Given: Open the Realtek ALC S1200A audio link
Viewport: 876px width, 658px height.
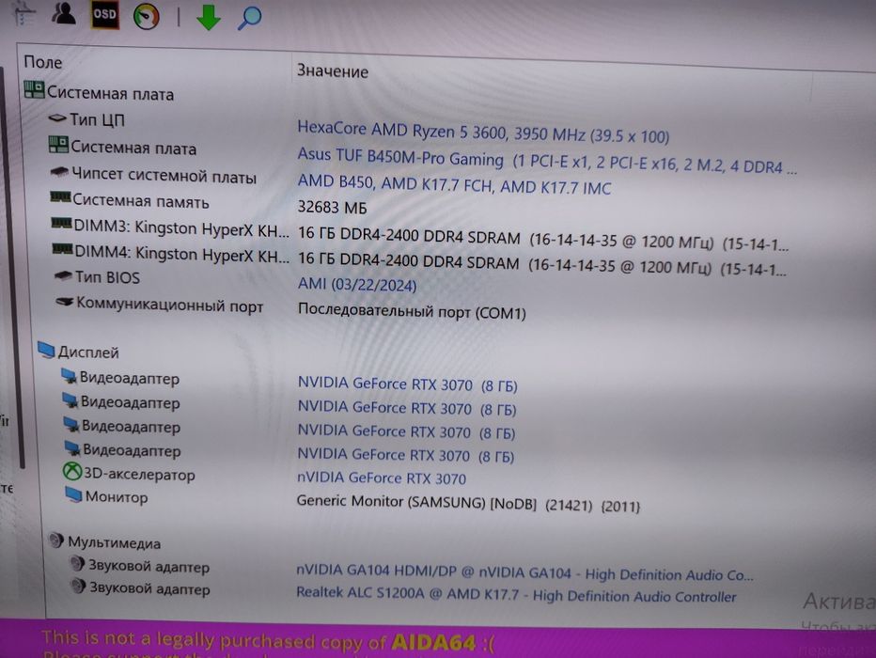Looking at the screenshot, I should [516, 595].
